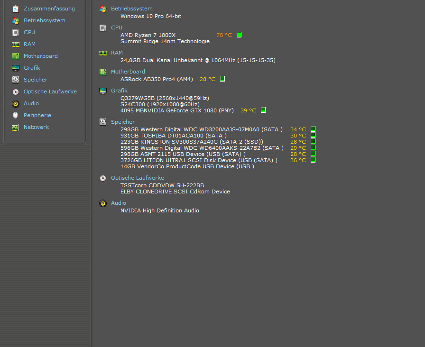This screenshot has height=347, width=425.
Task: Click the green temperature indicator next to CPU 78 °C
Action: point(239,35)
